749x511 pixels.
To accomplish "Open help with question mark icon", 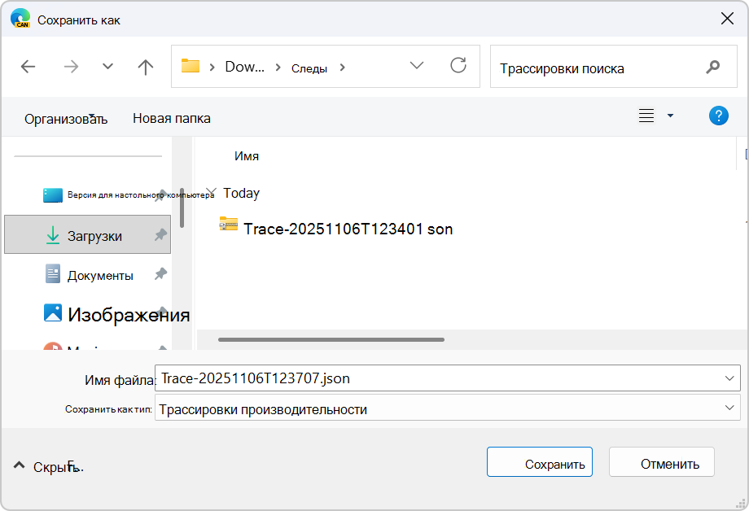I will tap(718, 116).
